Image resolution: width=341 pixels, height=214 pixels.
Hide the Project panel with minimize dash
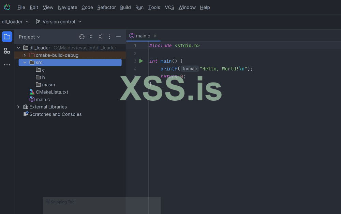tap(118, 37)
